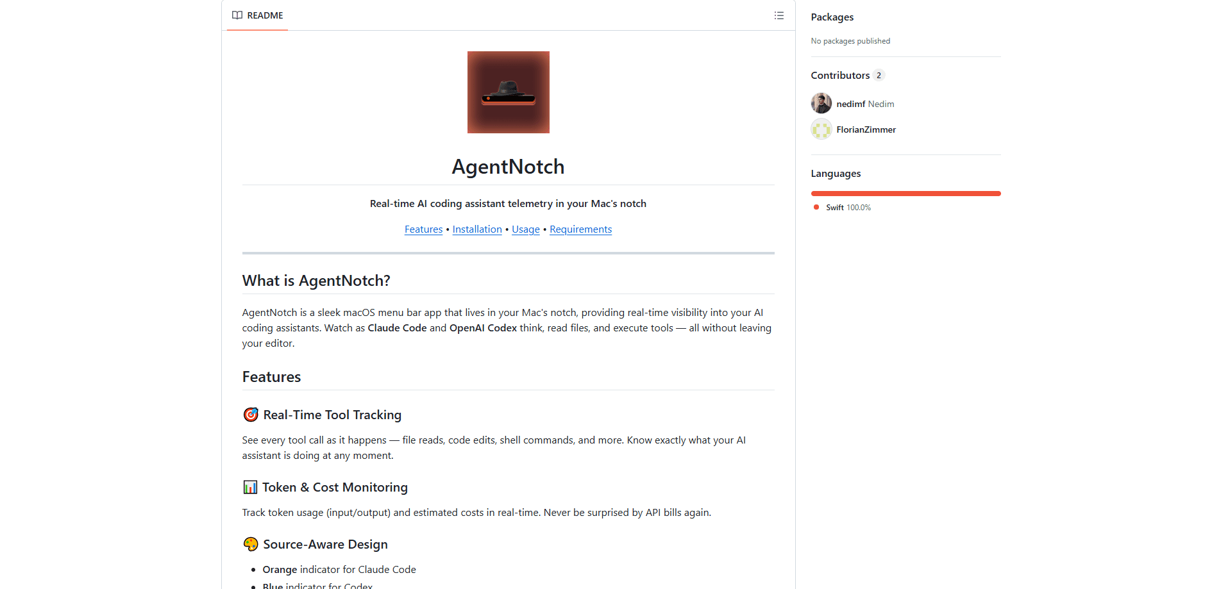Screen dimensions: 1221x589
Task: Click the 'Track token usage' description text
Action: click(476, 513)
